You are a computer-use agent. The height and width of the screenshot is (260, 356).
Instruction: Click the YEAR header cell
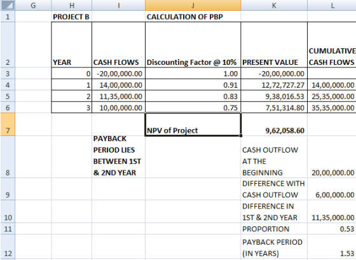[x=72, y=44]
